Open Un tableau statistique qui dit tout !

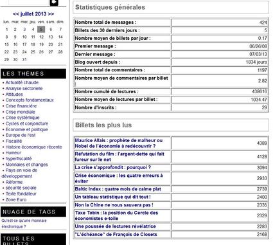[112, 197]
